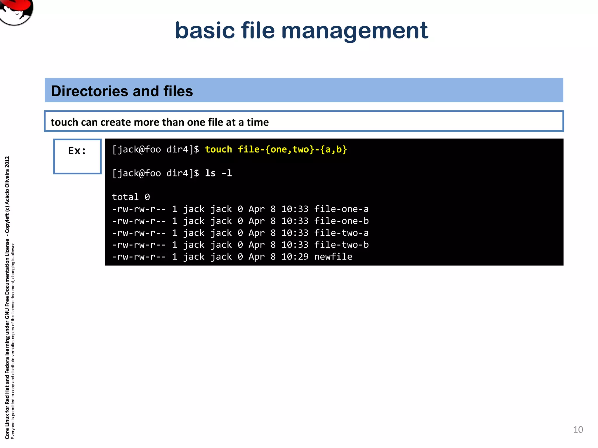Screen dimensions: 598x448
Task: Select the Core Linux copyleft license line
Action: pos(7,297)
